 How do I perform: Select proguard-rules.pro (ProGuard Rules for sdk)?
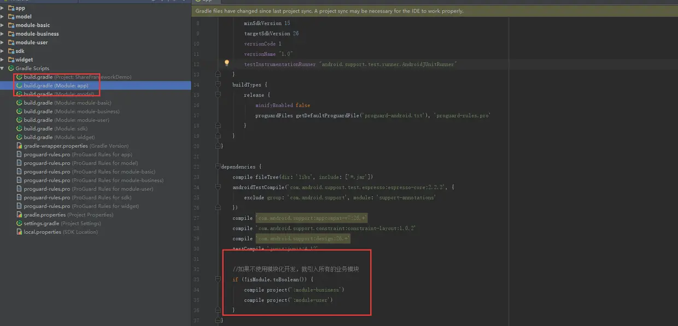77,198
